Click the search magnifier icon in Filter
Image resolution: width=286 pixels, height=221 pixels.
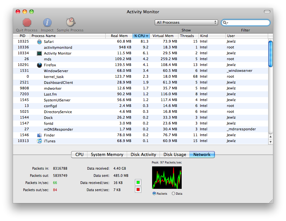coord(224,23)
